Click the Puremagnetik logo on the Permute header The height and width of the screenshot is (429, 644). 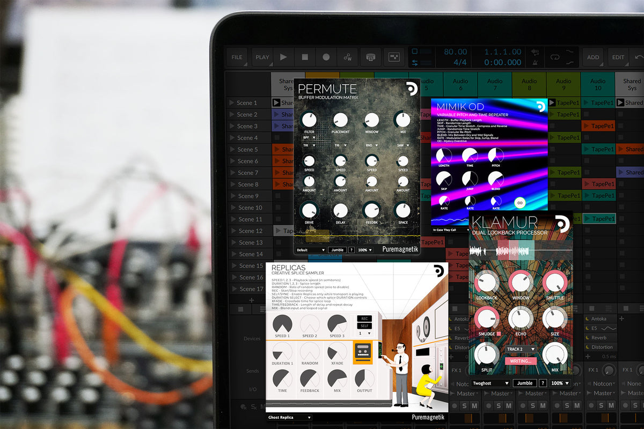pyautogui.click(x=411, y=87)
